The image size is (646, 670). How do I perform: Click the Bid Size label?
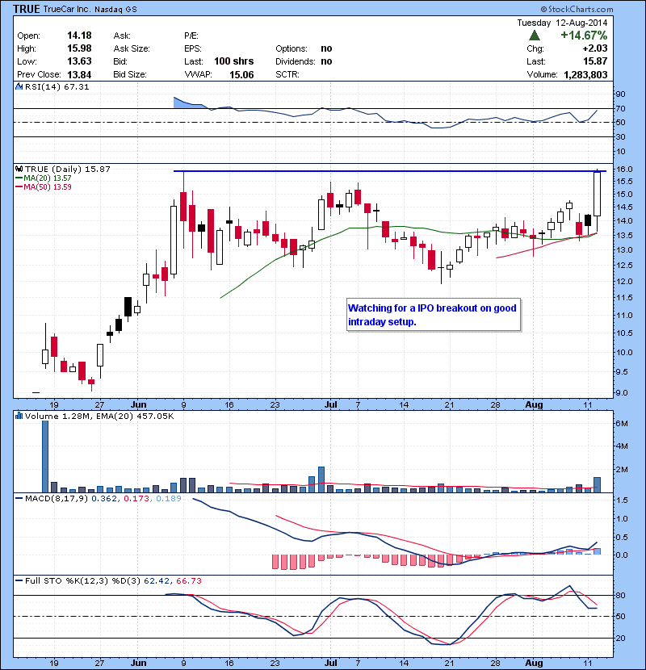click(x=130, y=74)
